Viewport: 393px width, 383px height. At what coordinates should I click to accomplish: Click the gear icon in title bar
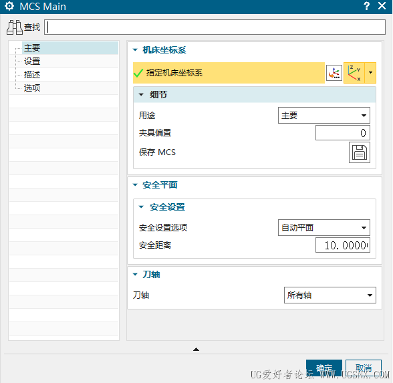[9, 6]
